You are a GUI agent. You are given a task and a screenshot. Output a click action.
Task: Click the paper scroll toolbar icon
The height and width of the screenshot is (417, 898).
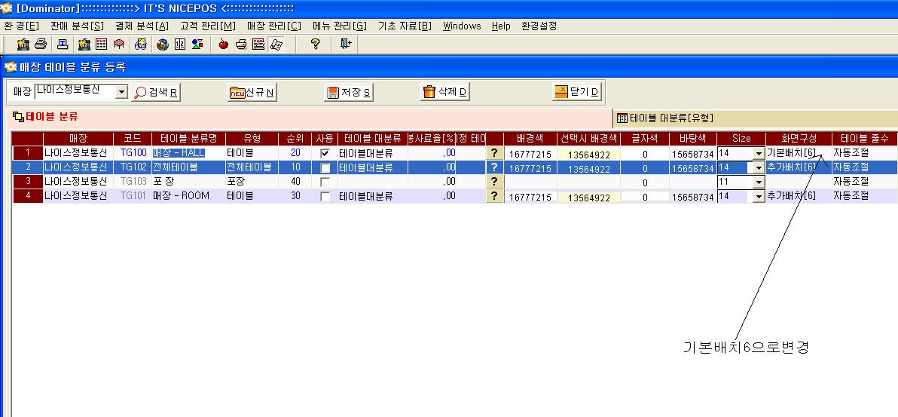coord(276,44)
